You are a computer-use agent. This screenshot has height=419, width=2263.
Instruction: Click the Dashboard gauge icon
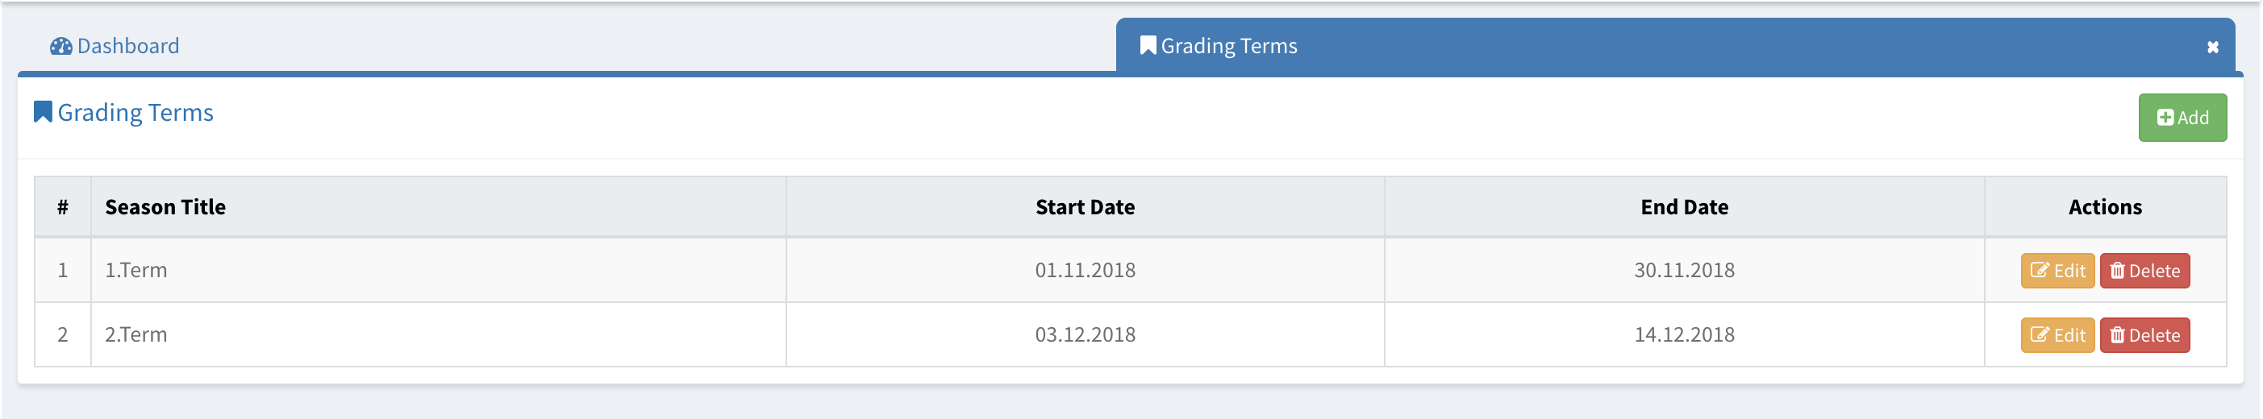(x=60, y=47)
